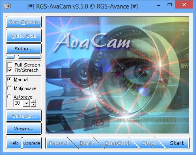Uncheck the Fit/Stretch checkbox

tap(10, 70)
